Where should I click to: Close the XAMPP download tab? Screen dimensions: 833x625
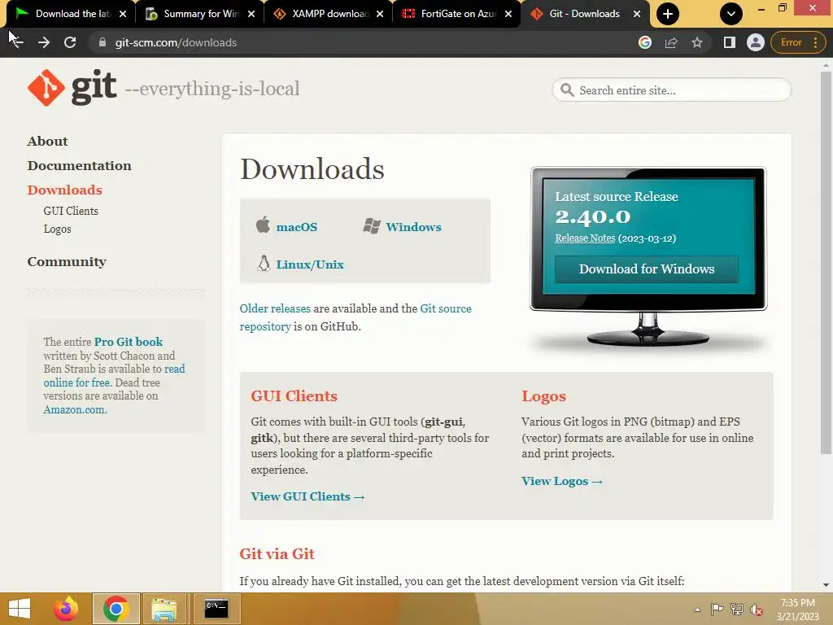380,14
